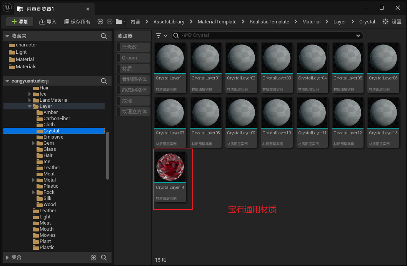Collapse the Layer folder tree node
Screen dimensions: 407x266
(x=30, y=106)
